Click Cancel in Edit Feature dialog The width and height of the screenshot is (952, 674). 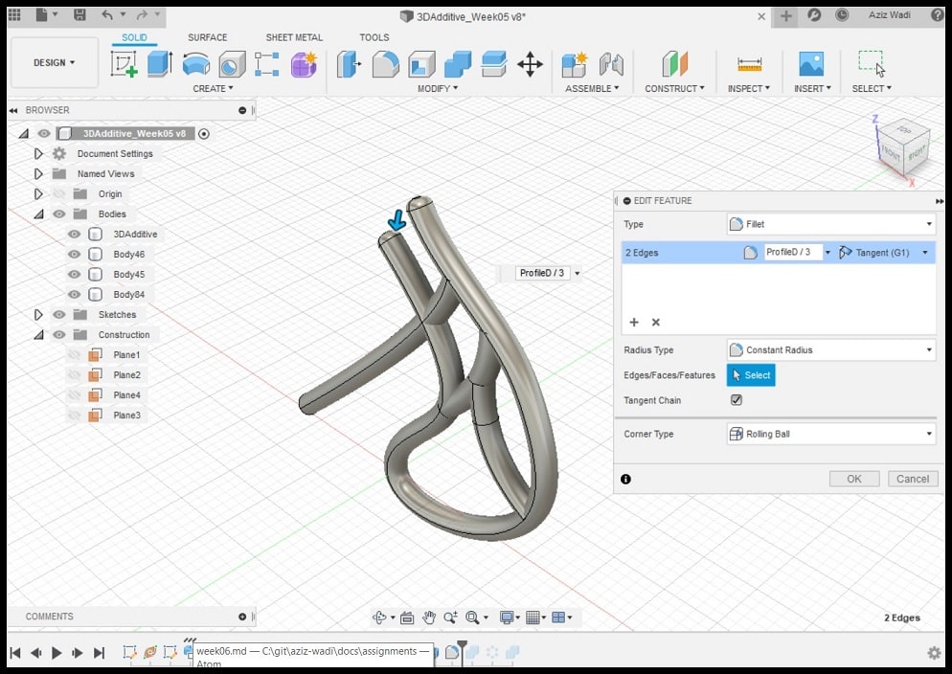pos(912,479)
